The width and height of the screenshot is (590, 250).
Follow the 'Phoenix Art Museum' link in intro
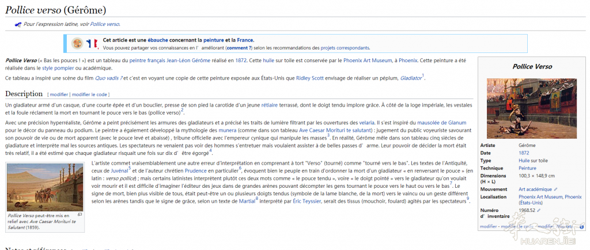tap(368, 60)
